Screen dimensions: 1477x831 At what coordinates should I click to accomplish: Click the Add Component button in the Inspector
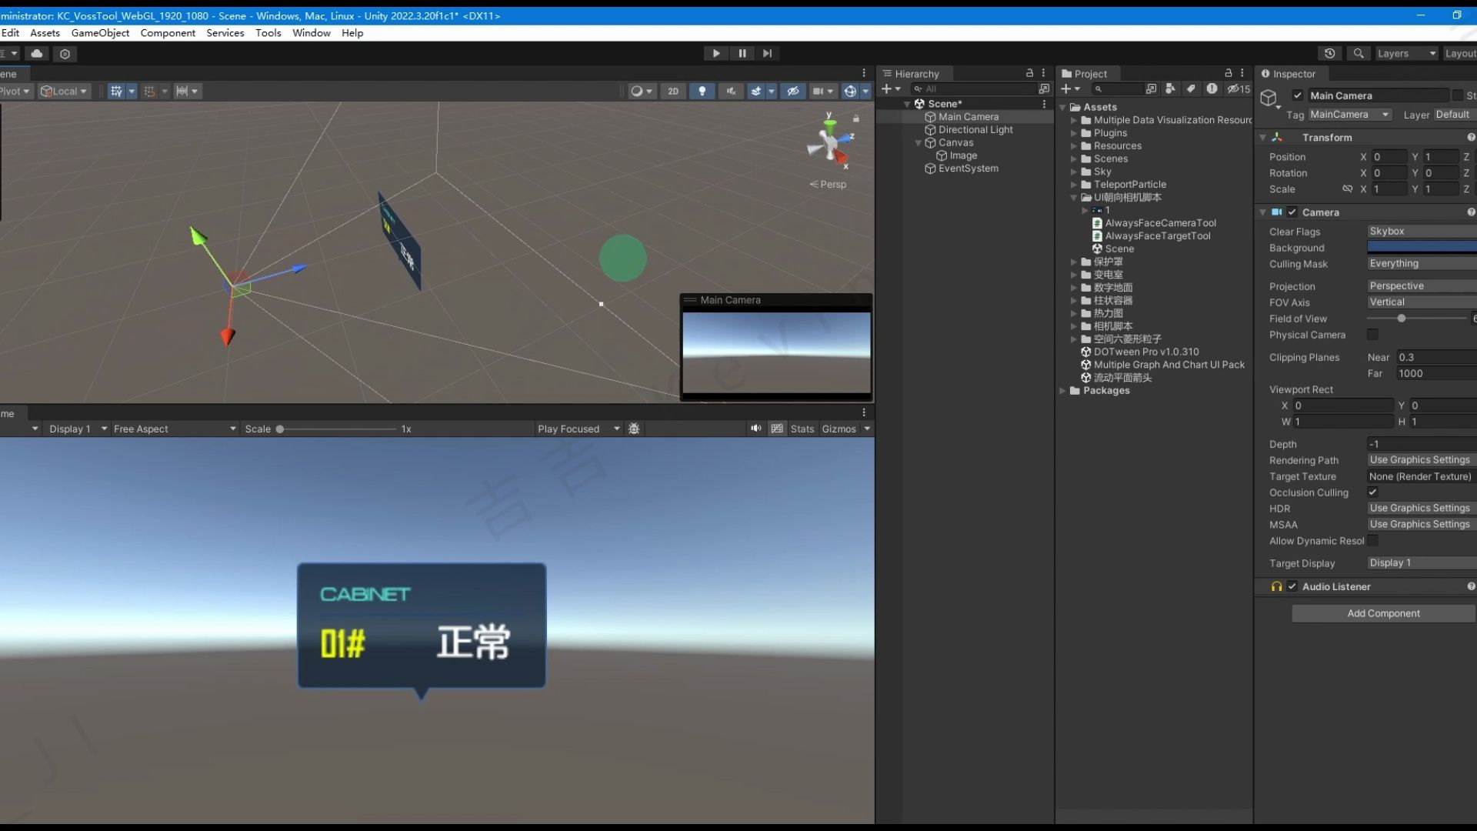click(x=1382, y=613)
